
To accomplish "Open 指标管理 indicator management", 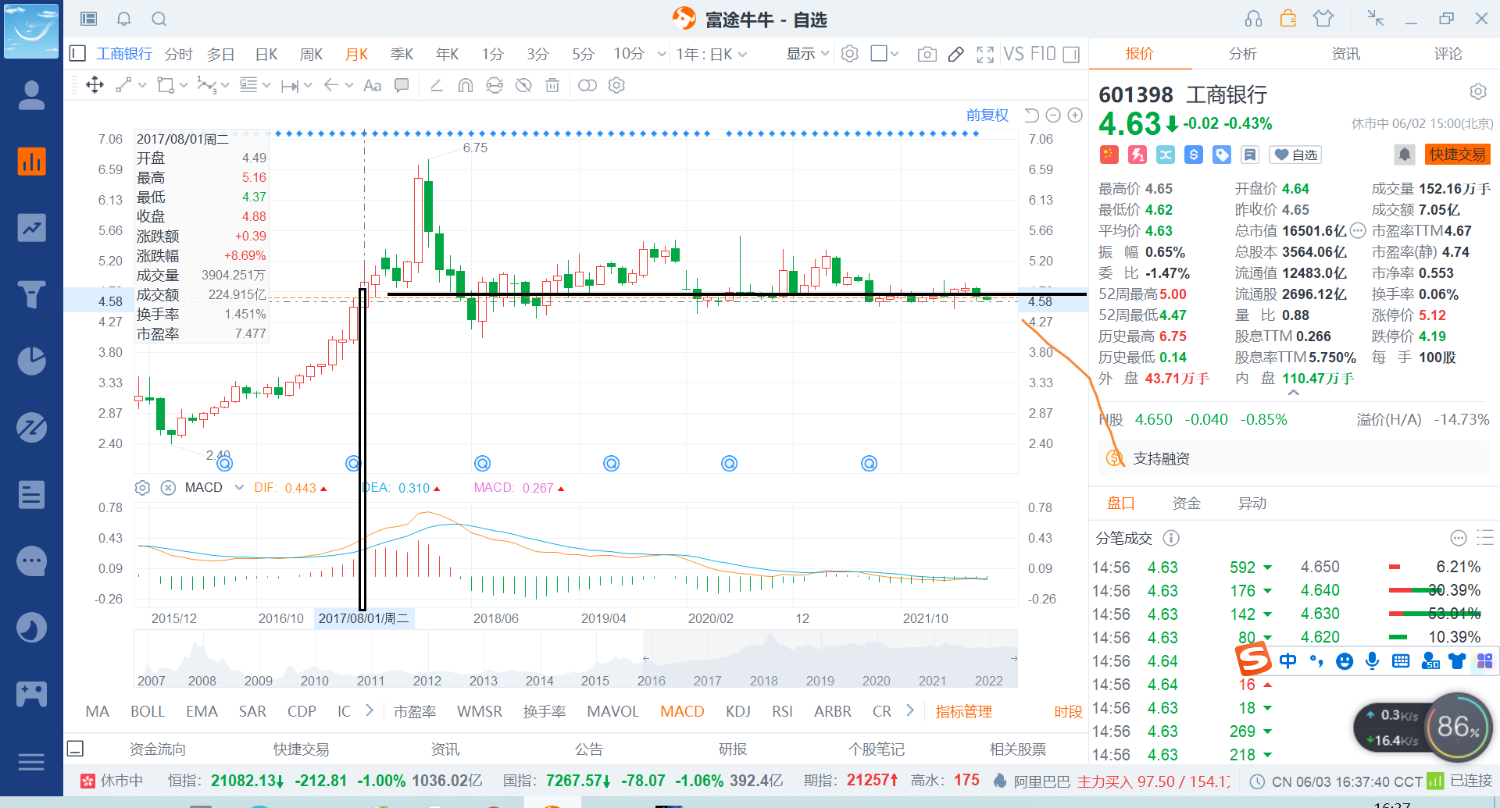I will click(963, 712).
